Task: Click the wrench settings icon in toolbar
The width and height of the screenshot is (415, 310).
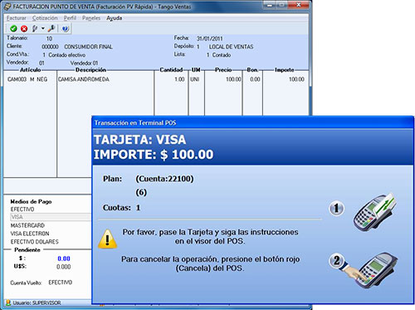Action: [x=51, y=28]
